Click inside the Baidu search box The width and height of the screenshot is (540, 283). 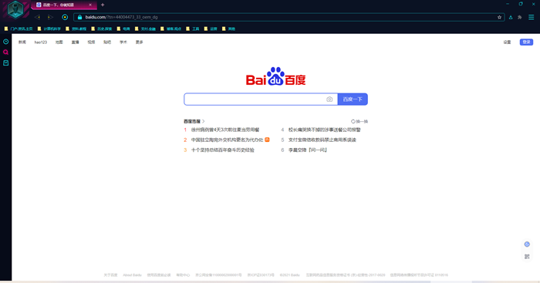255,99
